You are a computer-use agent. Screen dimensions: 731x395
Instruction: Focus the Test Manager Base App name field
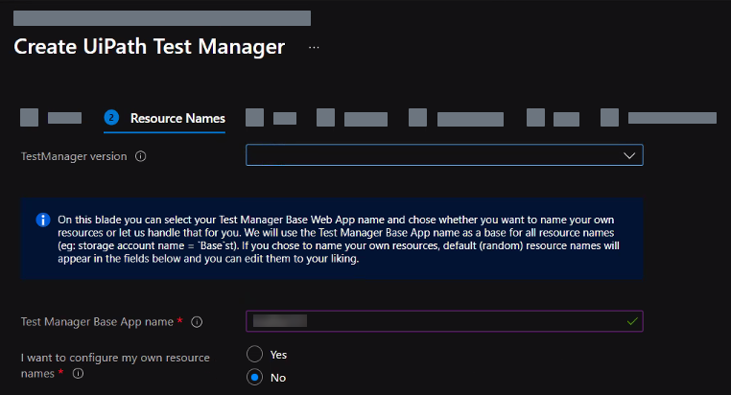pos(444,321)
